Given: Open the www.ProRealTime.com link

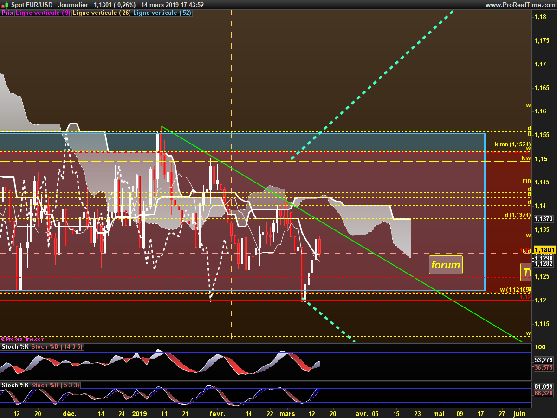Looking at the screenshot, I should [520, 5].
